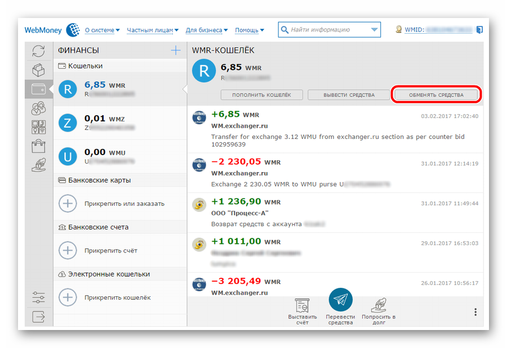Select the Z wallet circle icon

68,123
